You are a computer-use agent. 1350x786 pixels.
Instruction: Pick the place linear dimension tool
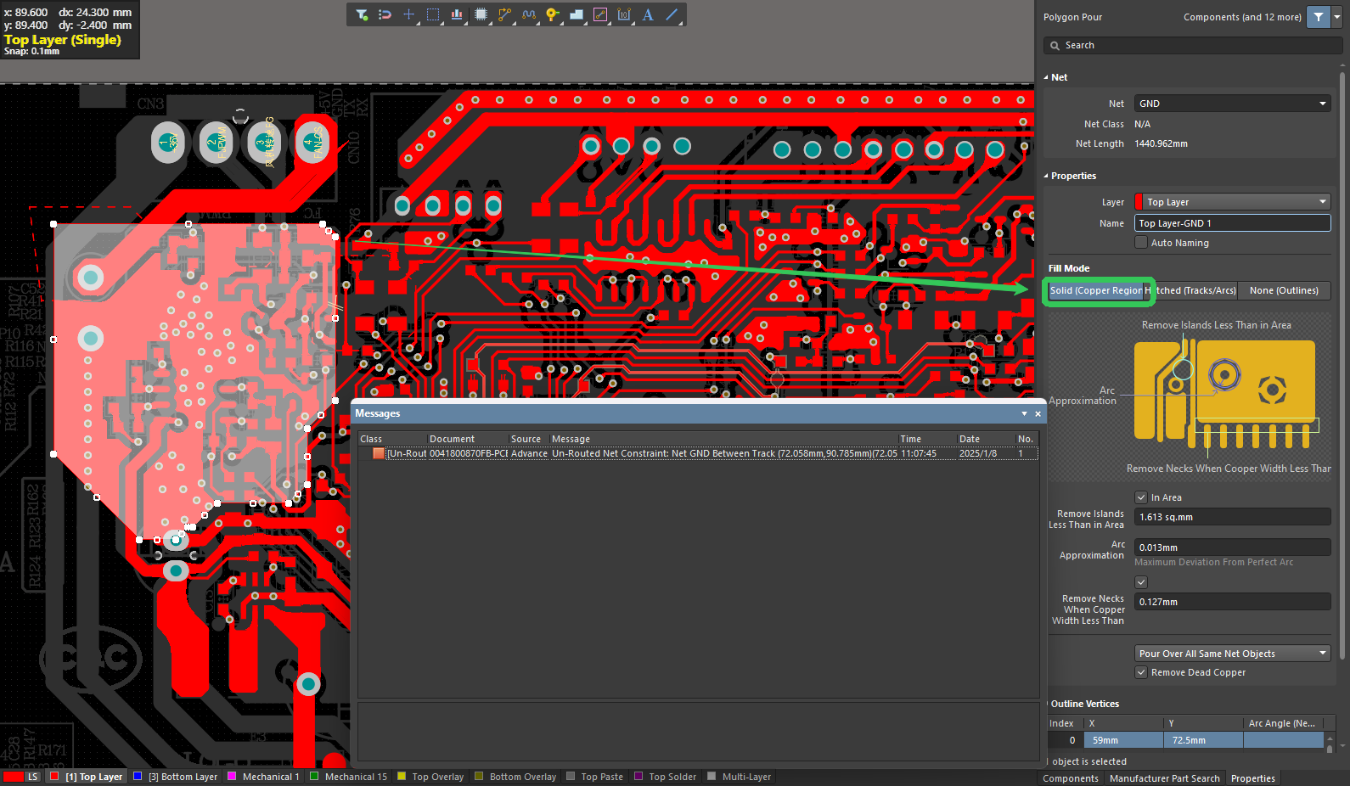click(x=624, y=14)
